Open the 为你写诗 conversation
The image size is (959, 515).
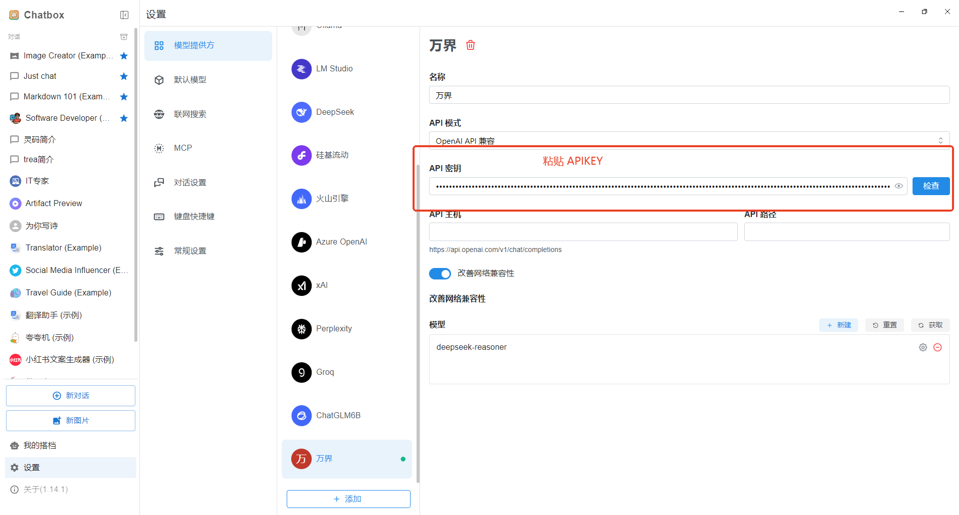[x=69, y=226]
